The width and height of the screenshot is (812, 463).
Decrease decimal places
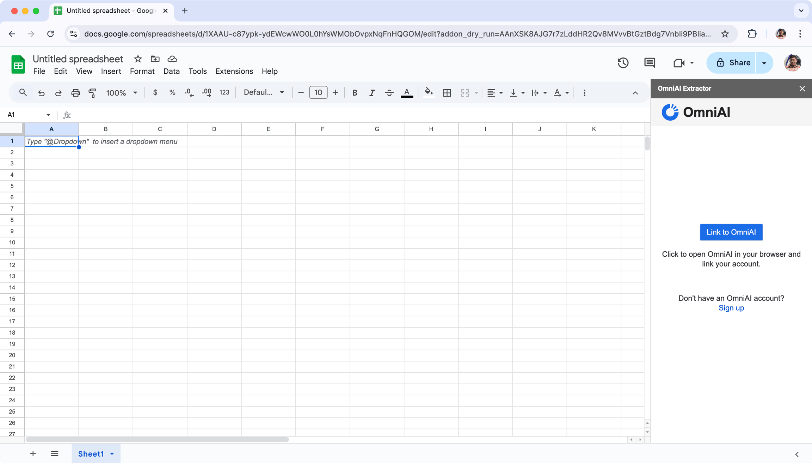coord(189,92)
